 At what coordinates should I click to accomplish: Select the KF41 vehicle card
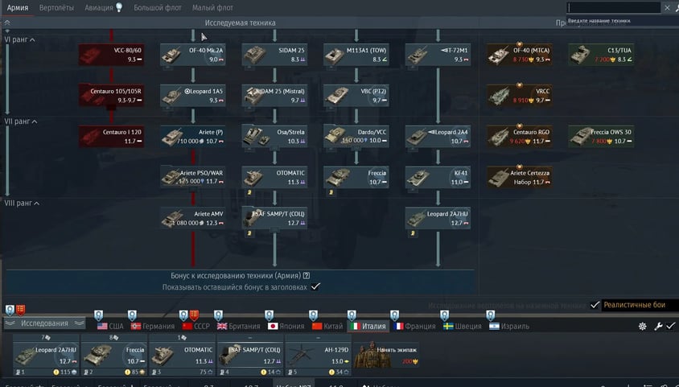tap(438, 177)
